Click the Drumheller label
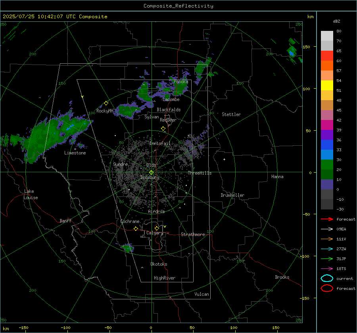Screen dimensions: 357x333 [232, 195]
